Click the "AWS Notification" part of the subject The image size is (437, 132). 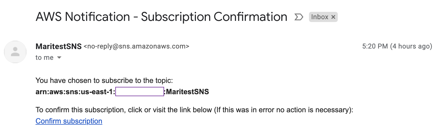point(83,17)
